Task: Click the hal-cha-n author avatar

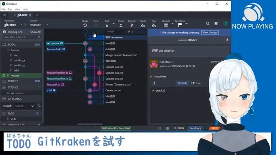Action: click(x=154, y=64)
